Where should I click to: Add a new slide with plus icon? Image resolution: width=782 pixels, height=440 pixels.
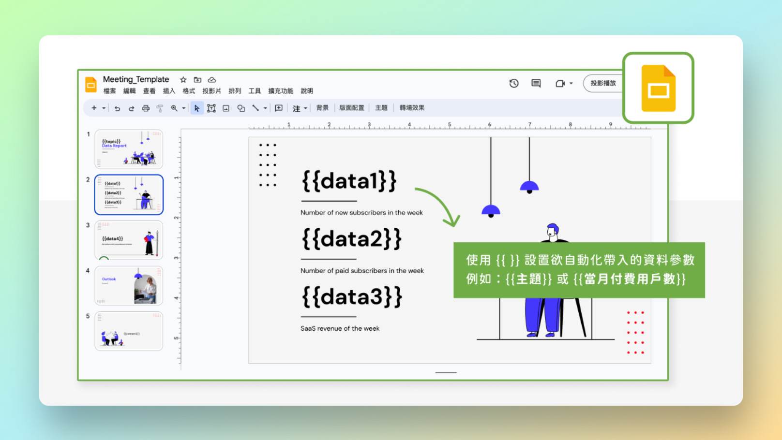pyautogui.click(x=94, y=108)
